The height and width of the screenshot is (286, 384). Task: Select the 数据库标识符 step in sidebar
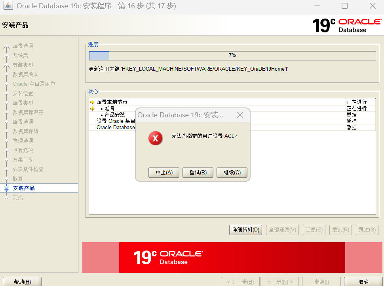coord(28,112)
